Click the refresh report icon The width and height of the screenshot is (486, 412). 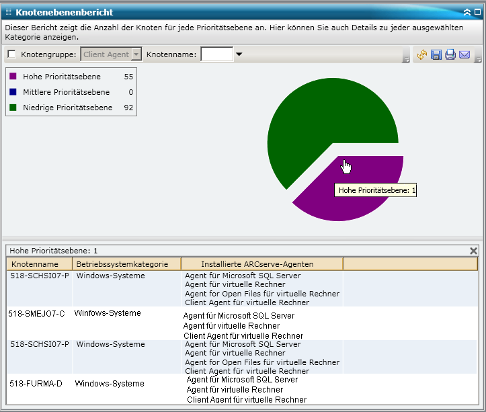click(x=422, y=55)
